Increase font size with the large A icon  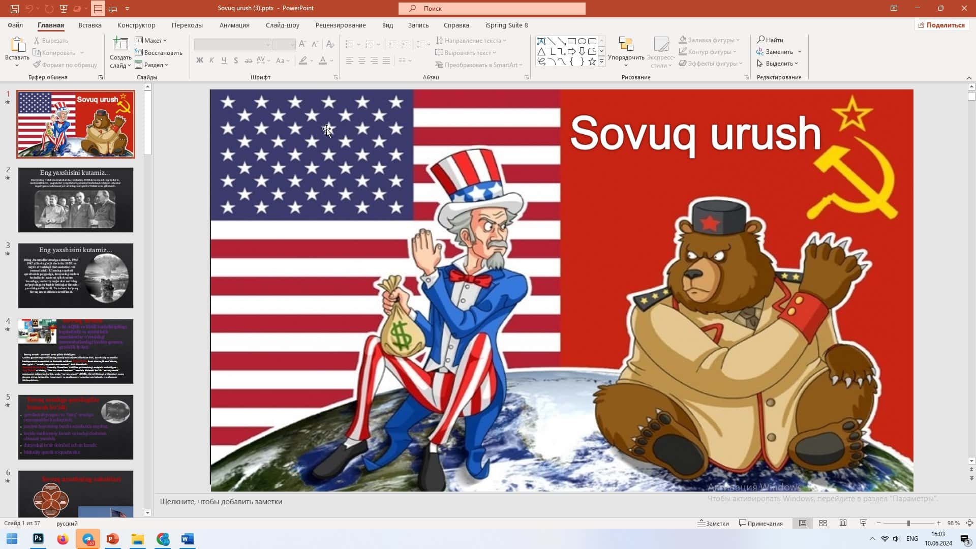(302, 44)
